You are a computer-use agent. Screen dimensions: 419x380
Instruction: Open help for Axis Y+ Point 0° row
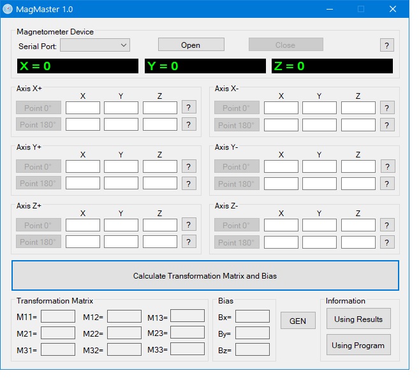[x=189, y=166]
